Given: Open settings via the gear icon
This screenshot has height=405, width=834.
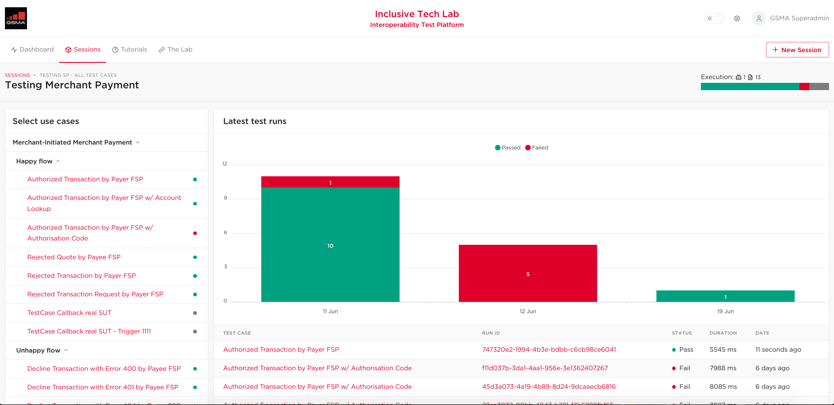Looking at the screenshot, I should click(737, 19).
